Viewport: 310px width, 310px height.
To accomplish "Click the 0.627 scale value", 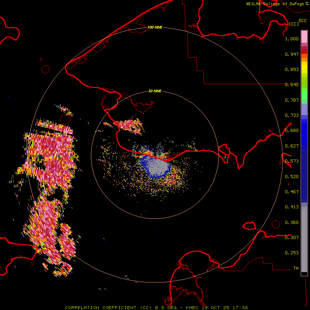I will [x=292, y=146].
